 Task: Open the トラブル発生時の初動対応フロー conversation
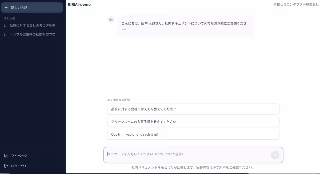32,34
